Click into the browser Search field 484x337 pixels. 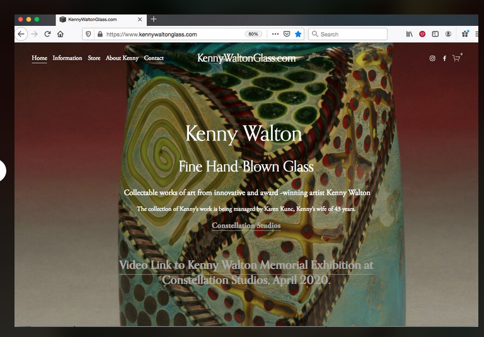click(350, 34)
